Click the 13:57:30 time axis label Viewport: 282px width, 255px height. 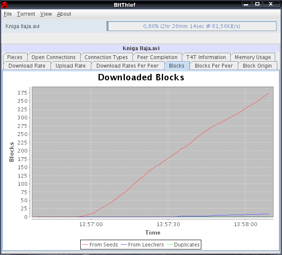click(x=168, y=224)
